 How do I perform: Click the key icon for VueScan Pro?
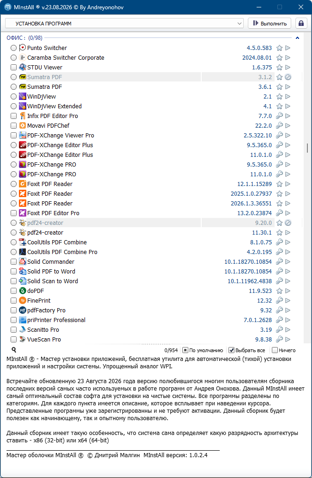pos(279,339)
